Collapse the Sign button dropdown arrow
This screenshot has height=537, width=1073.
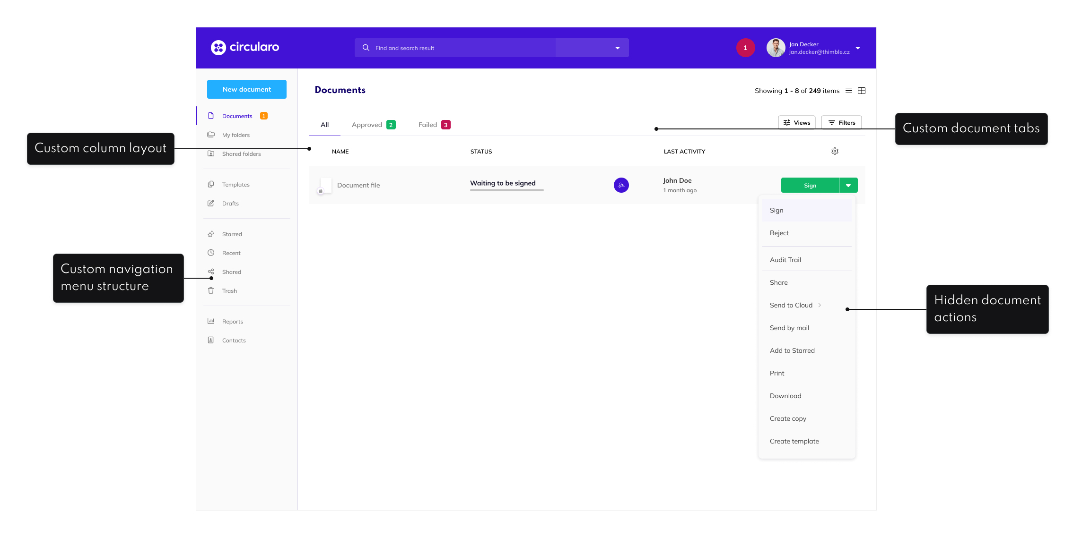pyautogui.click(x=848, y=186)
